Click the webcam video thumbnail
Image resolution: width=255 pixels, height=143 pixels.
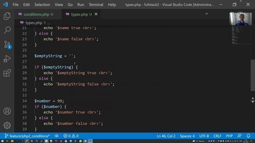pos(241,19)
